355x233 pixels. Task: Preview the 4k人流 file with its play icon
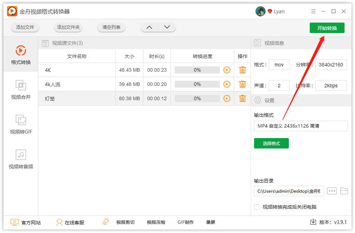click(227, 84)
